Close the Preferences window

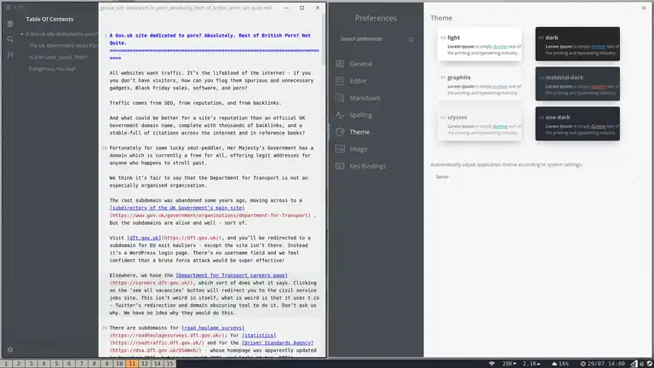point(644,8)
